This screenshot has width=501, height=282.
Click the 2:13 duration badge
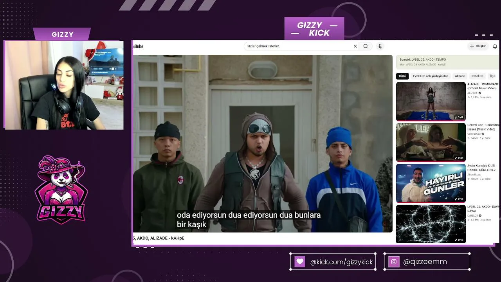coord(460,199)
